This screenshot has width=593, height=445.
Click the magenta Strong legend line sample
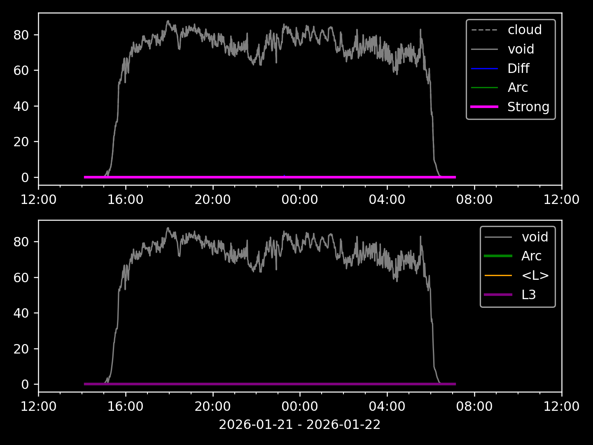(484, 107)
